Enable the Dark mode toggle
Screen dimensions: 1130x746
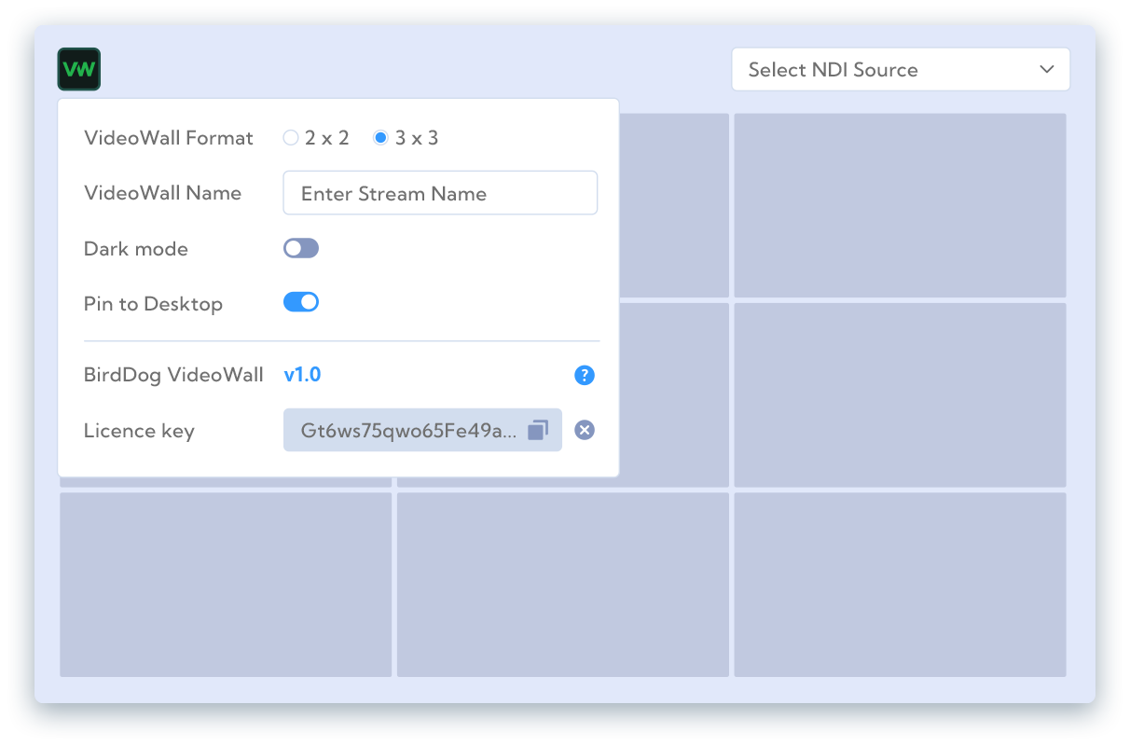click(301, 248)
